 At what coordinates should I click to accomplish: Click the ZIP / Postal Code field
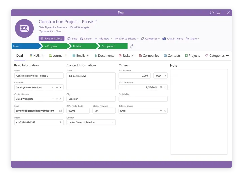coord(78,111)
